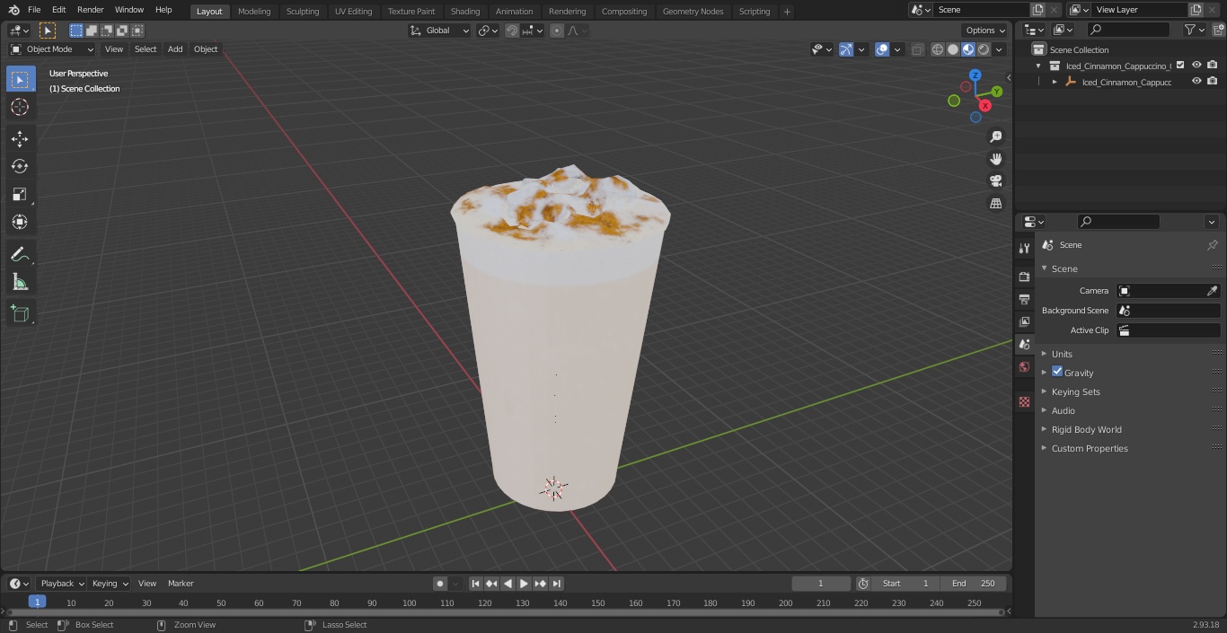Play the animation forward

click(524, 584)
